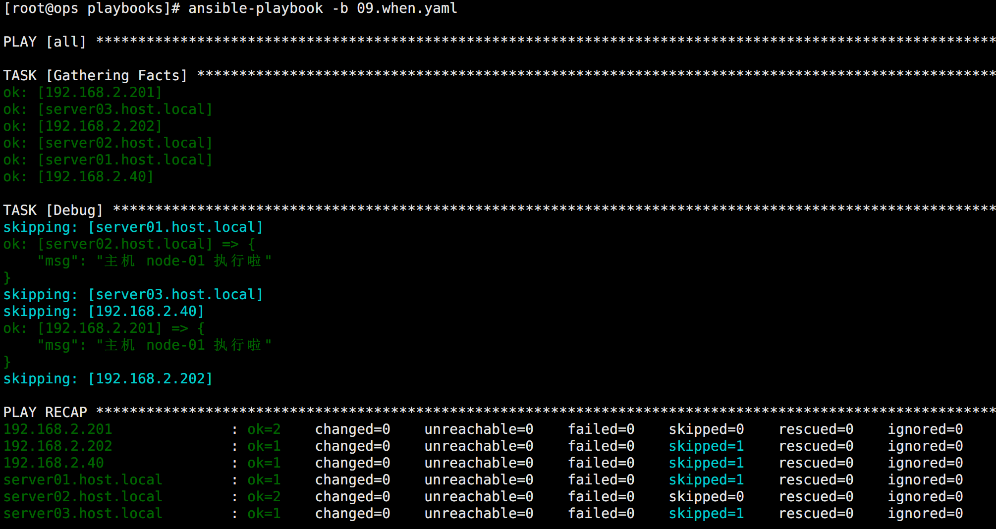Click 'ok=2' in server02.host.local recap row

coord(264,496)
